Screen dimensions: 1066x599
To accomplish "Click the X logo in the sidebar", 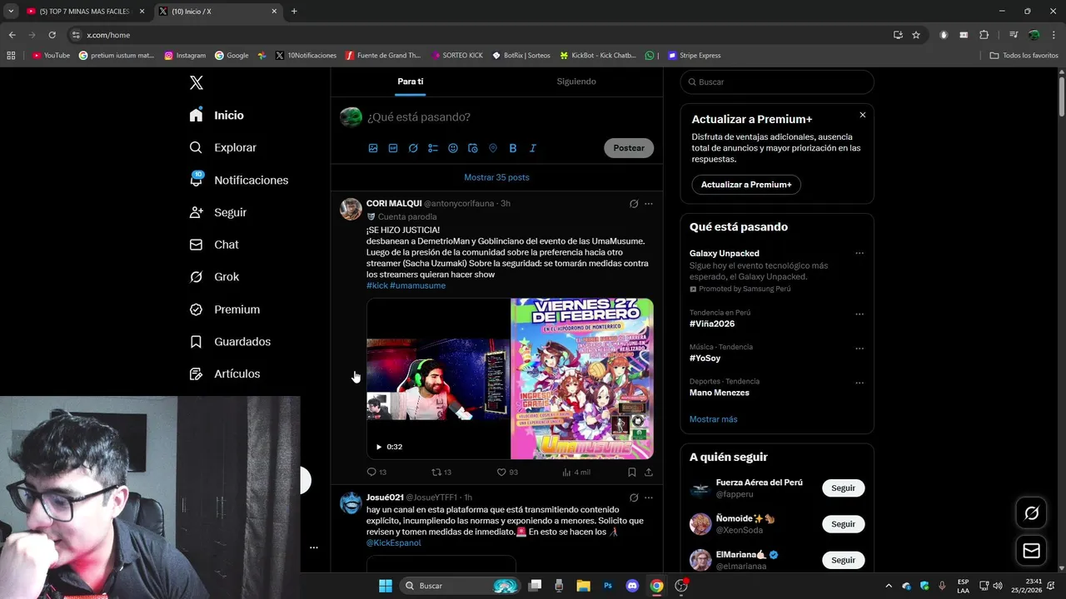I will pos(197,82).
